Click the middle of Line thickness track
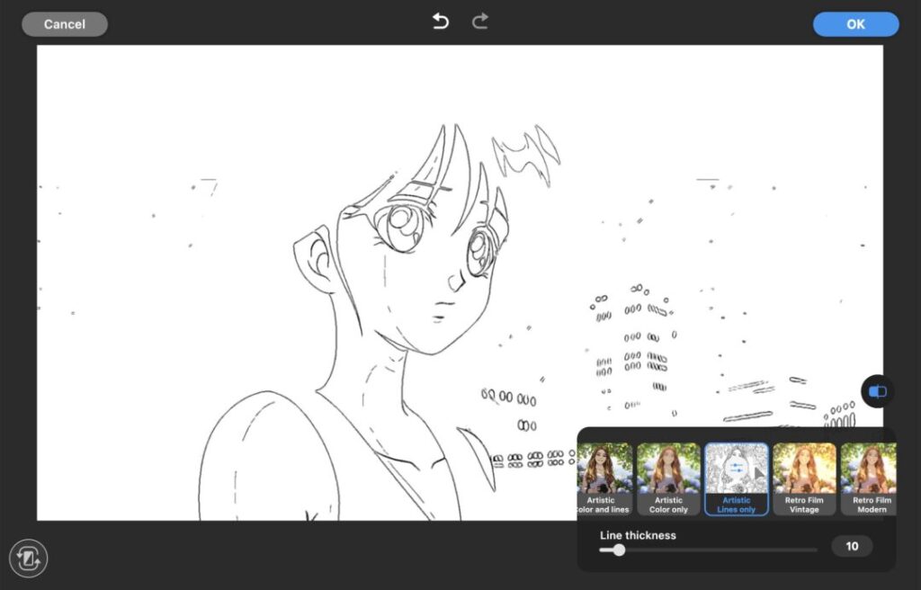Screen dimensions: 921x590 coord(709,550)
